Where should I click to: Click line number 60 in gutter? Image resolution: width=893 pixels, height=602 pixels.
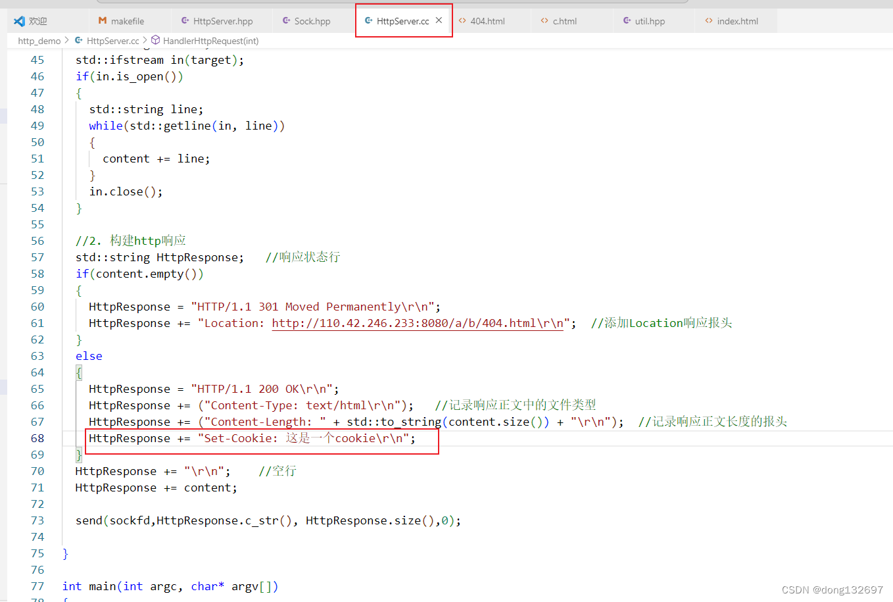[37, 307]
